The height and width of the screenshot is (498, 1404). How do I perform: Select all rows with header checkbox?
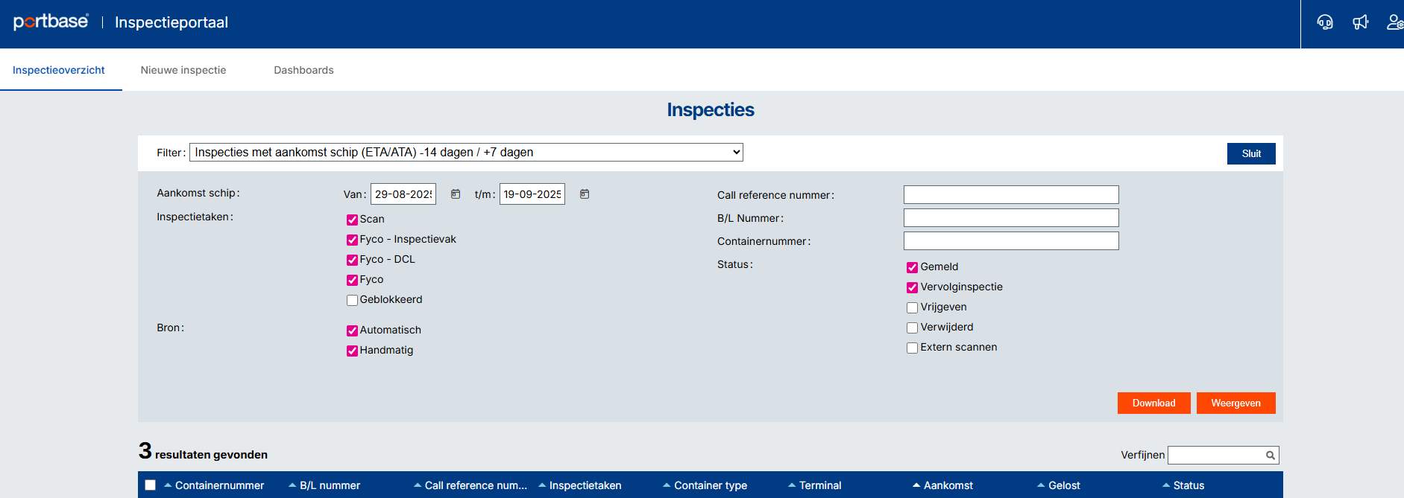click(150, 485)
